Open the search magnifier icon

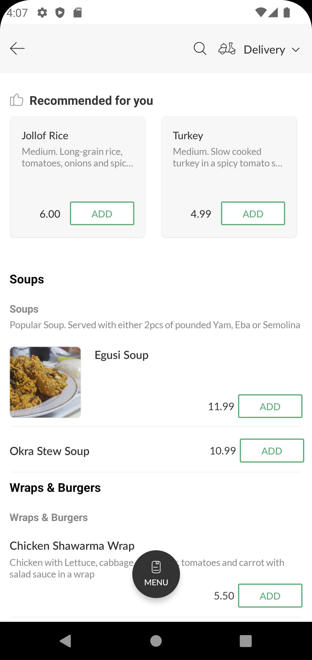point(200,49)
